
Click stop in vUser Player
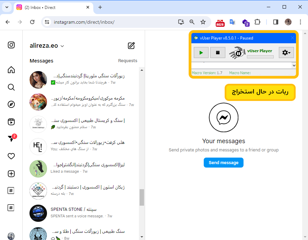pyautogui.click(x=218, y=53)
